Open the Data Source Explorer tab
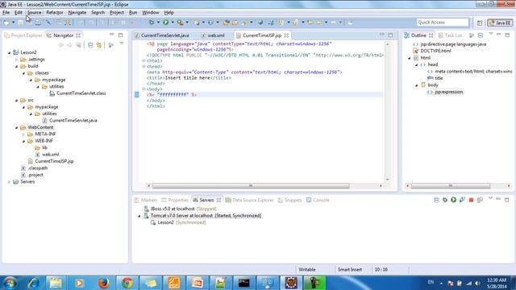The image size is (516, 290). click(249, 200)
